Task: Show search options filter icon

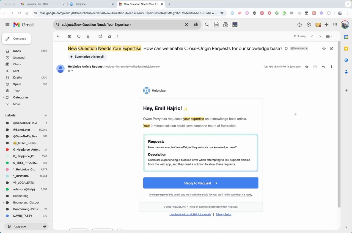Action: point(196,25)
